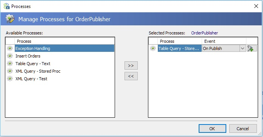Viewport: 263px width, 137px height.
Task: Select XML Query - Stored Proc process
Action: coord(65,71)
